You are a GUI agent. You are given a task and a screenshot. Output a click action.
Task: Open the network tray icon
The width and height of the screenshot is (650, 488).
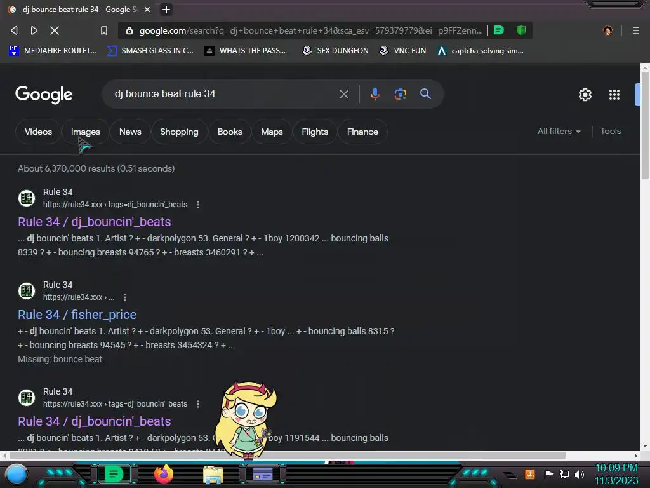tap(564, 474)
